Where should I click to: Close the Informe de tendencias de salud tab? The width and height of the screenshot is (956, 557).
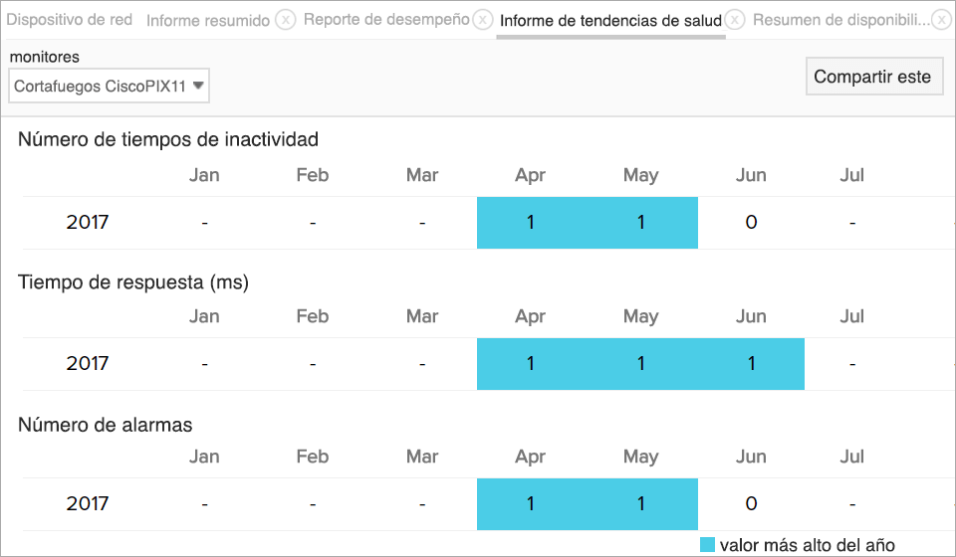(735, 20)
